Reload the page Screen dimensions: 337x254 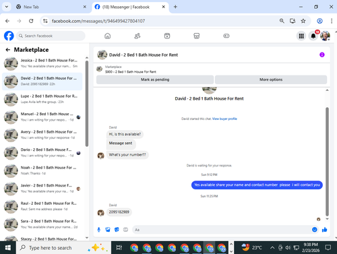(x=31, y=21)
